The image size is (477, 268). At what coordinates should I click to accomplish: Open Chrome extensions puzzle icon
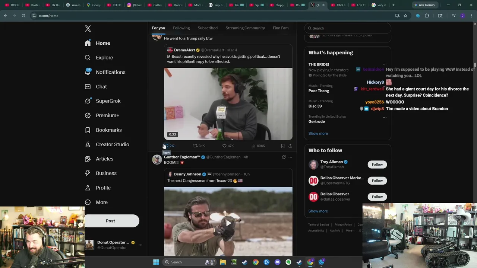pyautogui.click(x=427, y=16)
